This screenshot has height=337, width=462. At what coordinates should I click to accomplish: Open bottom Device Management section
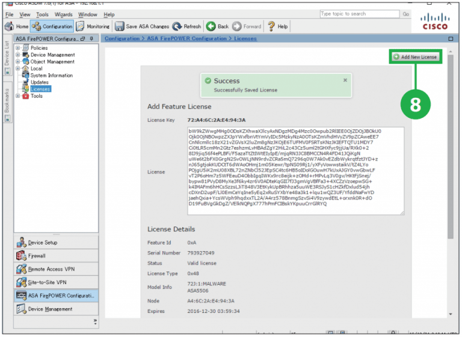(x=56, y=309)
